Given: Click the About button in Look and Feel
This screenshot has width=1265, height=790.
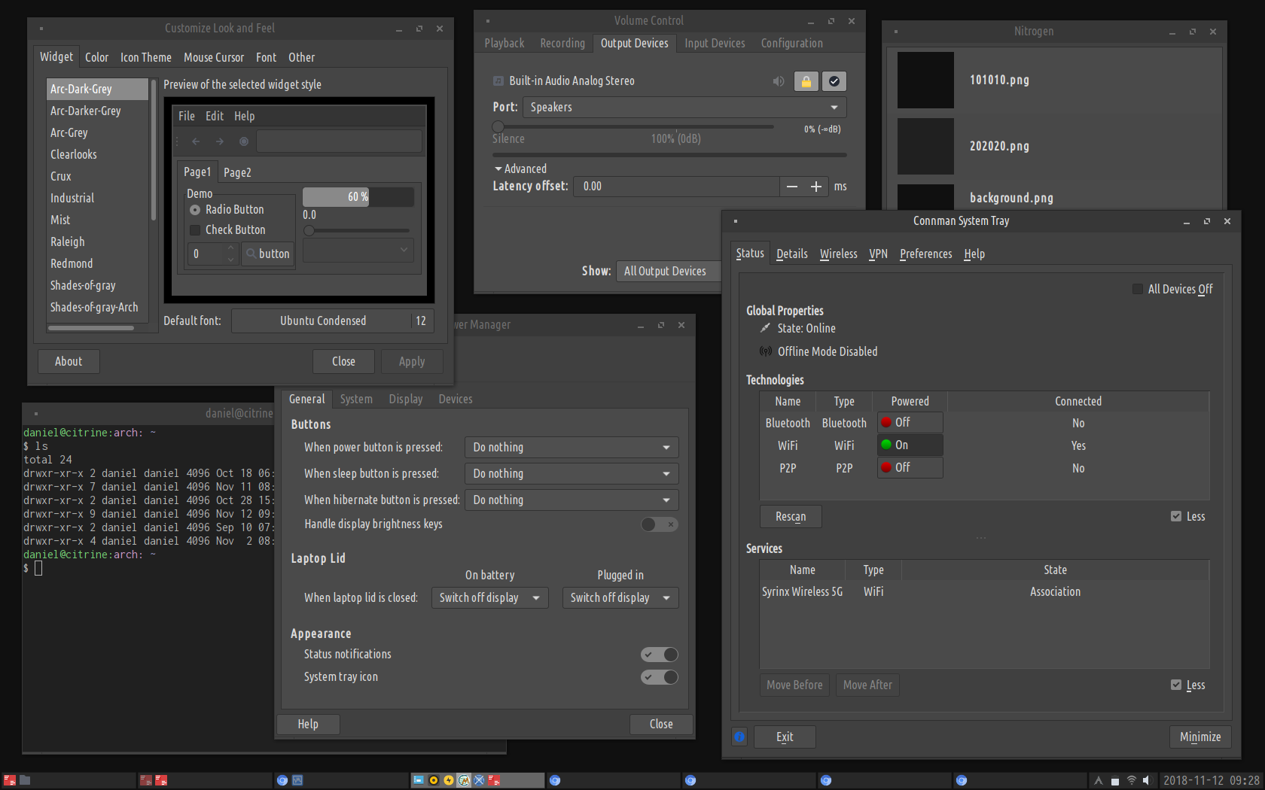Looking at the screenshot, I should (x=69, y=362).
